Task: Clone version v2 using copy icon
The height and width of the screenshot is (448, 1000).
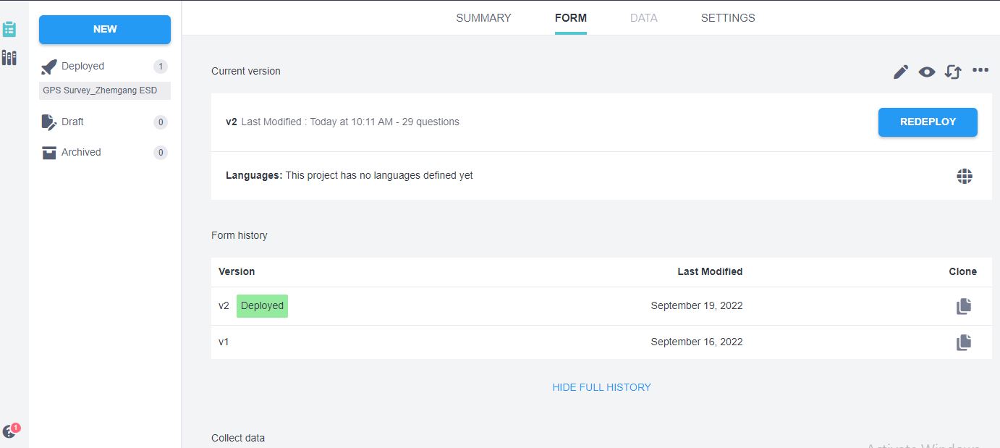Action: (x=963, y=306)
